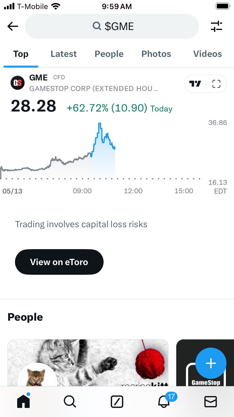
Task: Open the Photos tab
Action: [x=156, y=54]
